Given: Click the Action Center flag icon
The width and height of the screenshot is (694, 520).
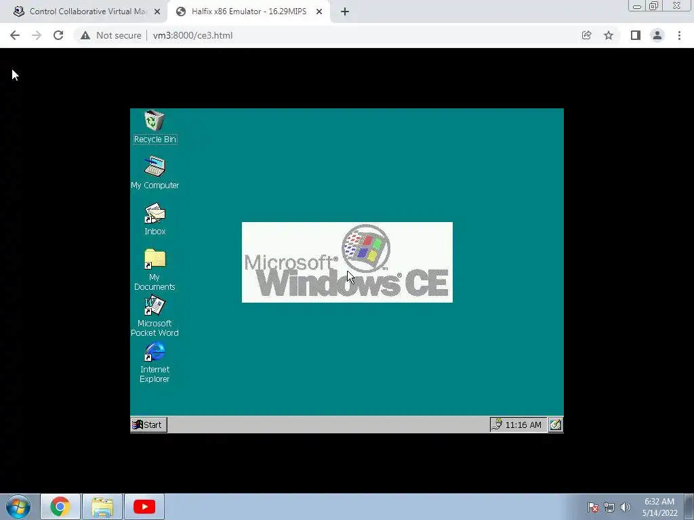Looking at the screenshot, I should [x=593, y=507].
